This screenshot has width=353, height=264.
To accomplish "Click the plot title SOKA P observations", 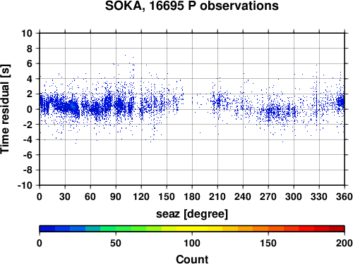I will [x=192, y=6].
